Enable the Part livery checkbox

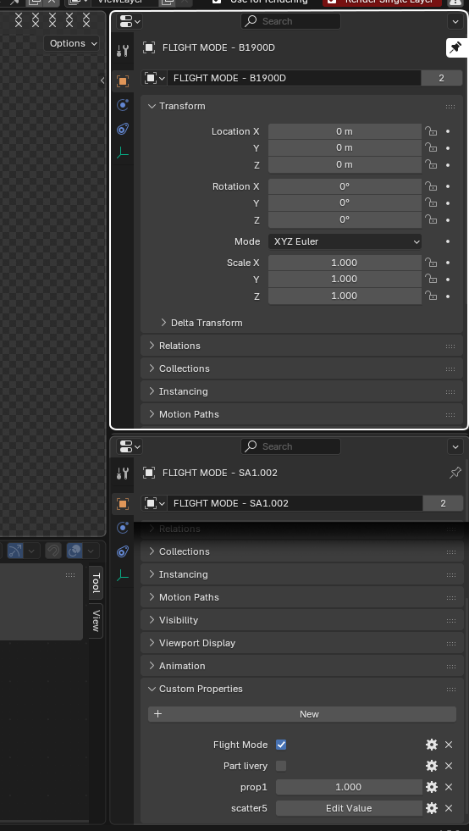281,766
